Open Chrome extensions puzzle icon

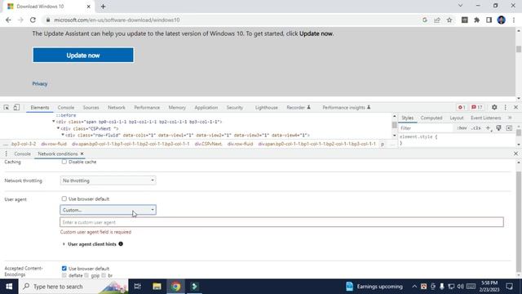(476, 20)
